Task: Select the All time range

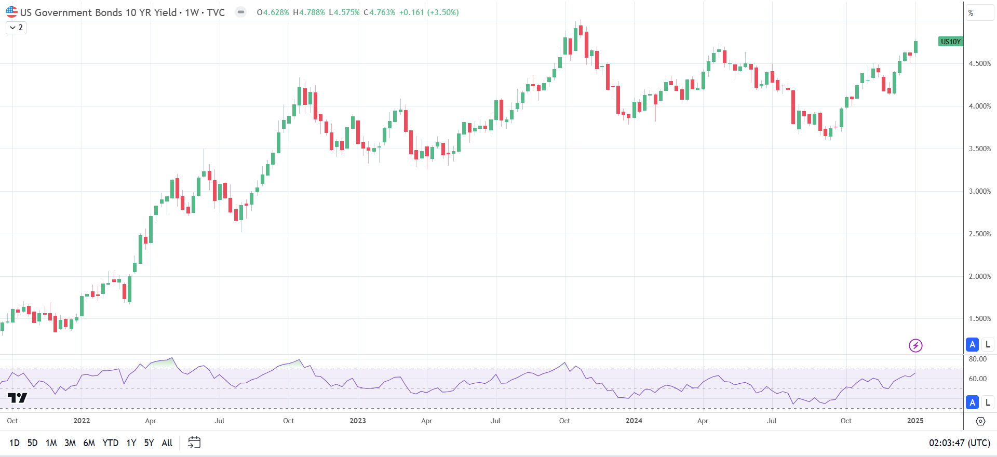Action: pos(167,443)
